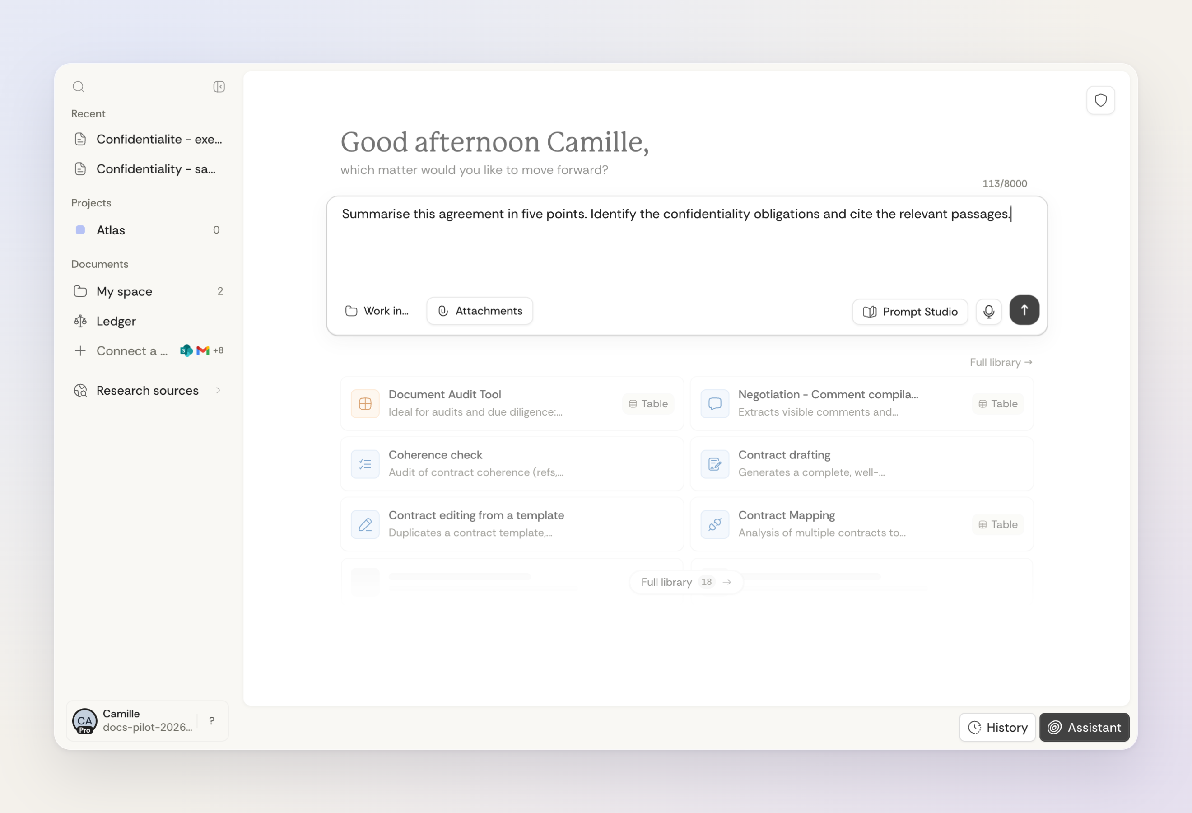Click Table badge on Negotiation card

pos(997,404)
